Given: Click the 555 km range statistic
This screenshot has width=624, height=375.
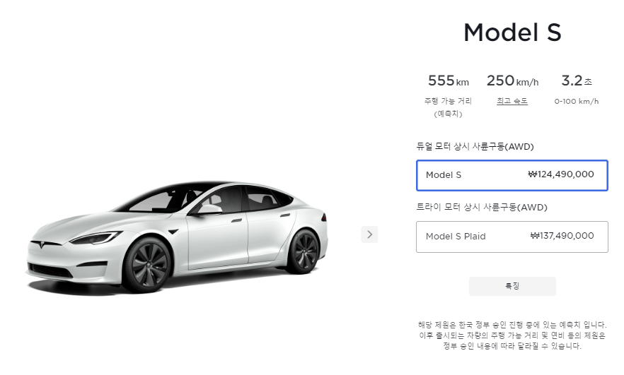Looking at the screenshot, I should click(448, 81).
